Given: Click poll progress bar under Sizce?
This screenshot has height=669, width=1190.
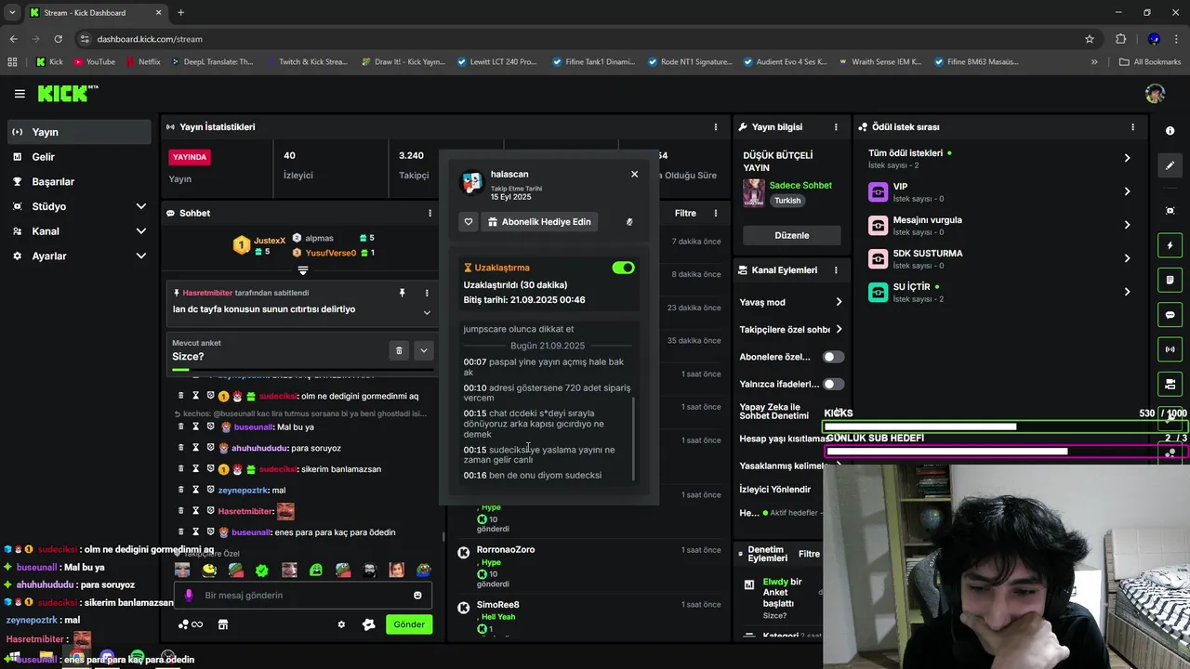Looking at the screenshot, I should 302,370.
